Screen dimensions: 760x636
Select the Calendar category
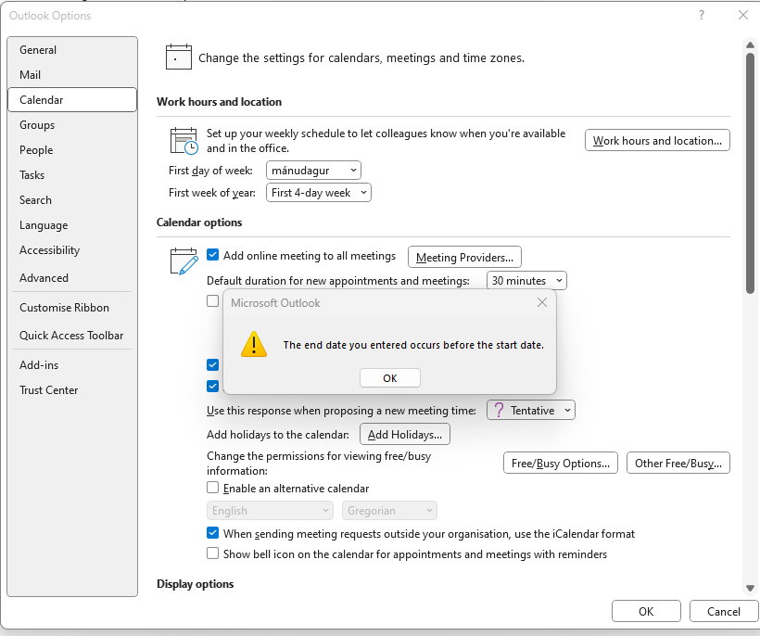point(72,100)
